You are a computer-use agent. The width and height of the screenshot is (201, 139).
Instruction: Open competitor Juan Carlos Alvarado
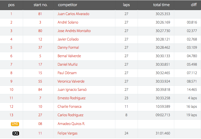(x=73, y=14)
